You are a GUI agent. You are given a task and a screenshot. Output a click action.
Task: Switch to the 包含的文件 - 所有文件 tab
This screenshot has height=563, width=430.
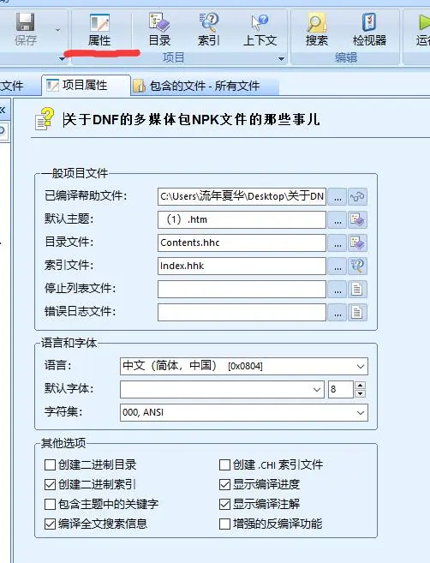tap(205, 86)
